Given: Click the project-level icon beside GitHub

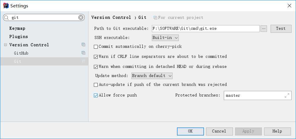Looking at the screenshot, I should tap(83, 53).
